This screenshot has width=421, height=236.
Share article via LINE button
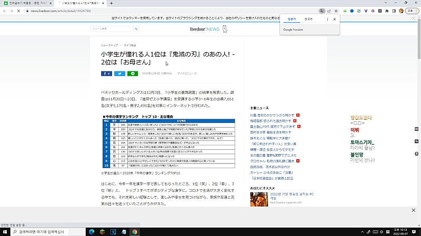click(x=132, y=74)
